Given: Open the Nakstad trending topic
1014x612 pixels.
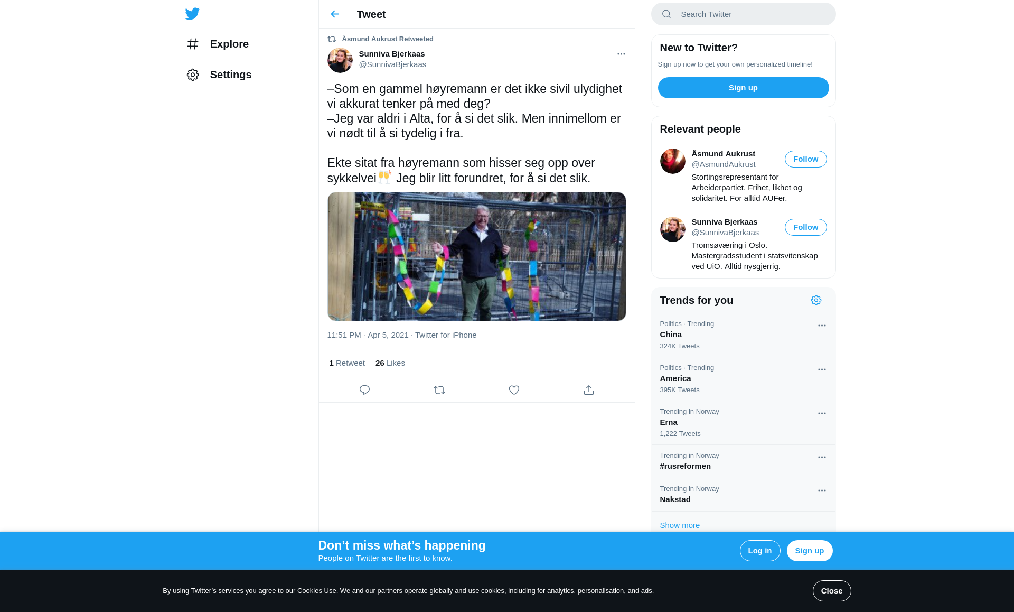Looking at the screenshot, I should [744, 495].
